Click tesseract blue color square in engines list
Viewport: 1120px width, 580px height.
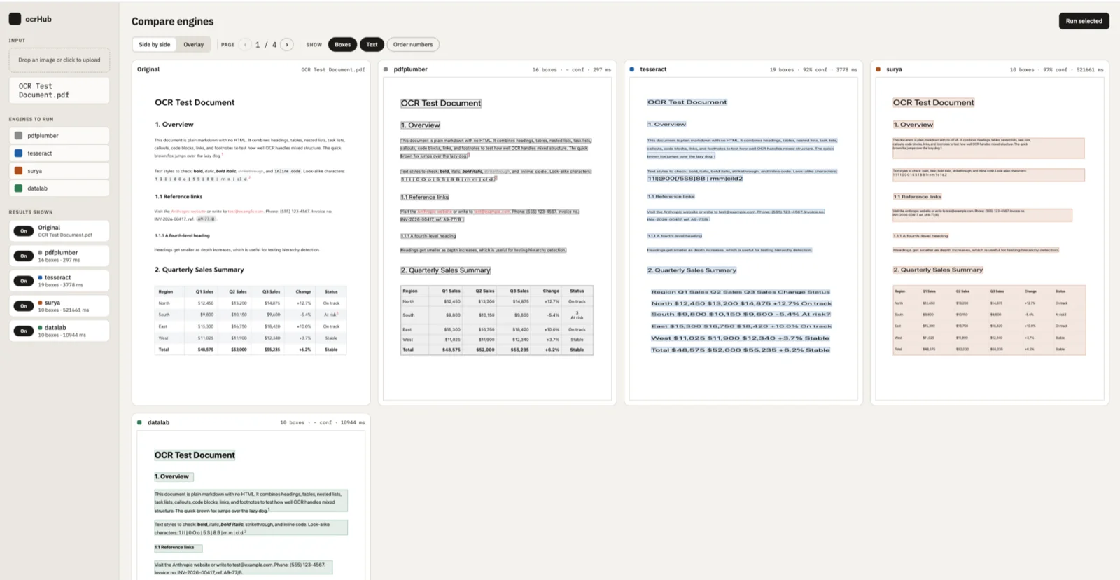click(x=19, y=153)
